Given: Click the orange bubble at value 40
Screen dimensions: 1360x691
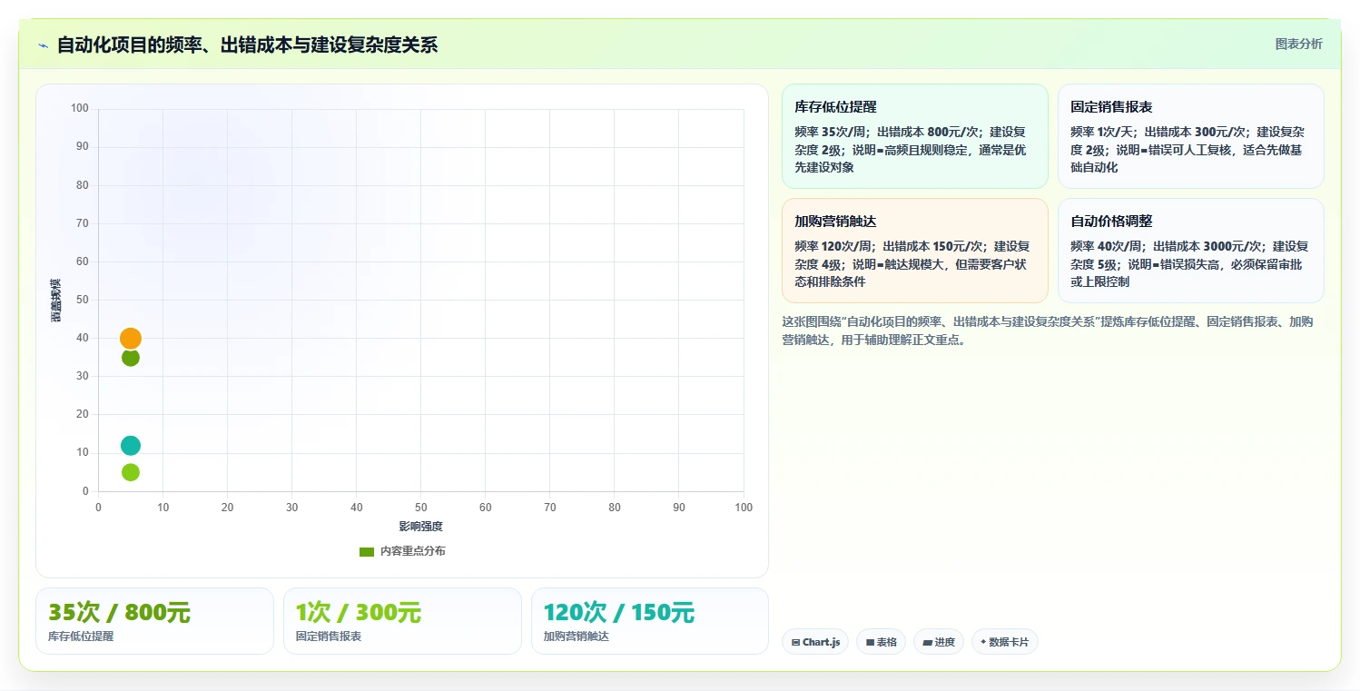Looking at the screenshot, I should tap(131, 339).
